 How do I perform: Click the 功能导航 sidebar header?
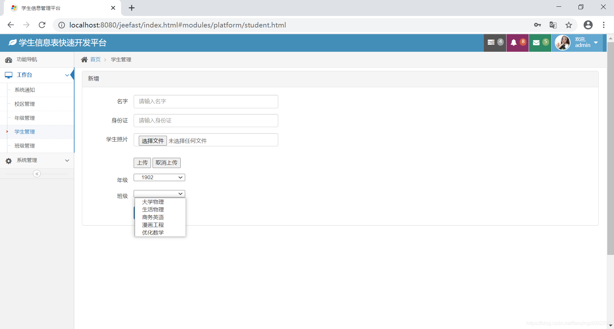pos(37,60)
